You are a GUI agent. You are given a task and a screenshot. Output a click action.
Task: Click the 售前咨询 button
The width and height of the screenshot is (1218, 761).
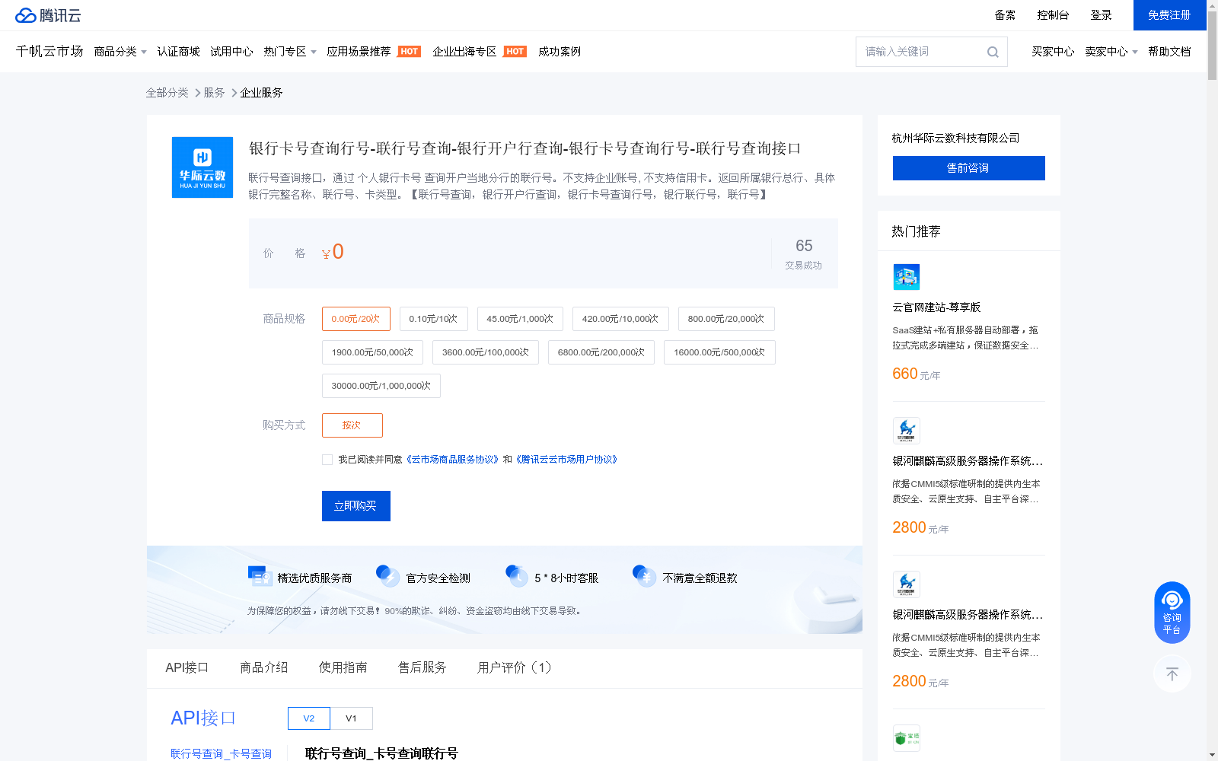coord(969,168)
